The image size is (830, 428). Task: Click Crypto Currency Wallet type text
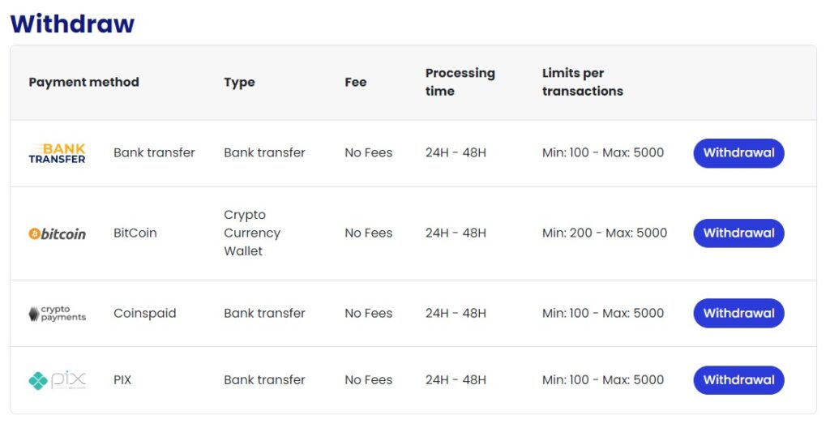click(252, 233)
